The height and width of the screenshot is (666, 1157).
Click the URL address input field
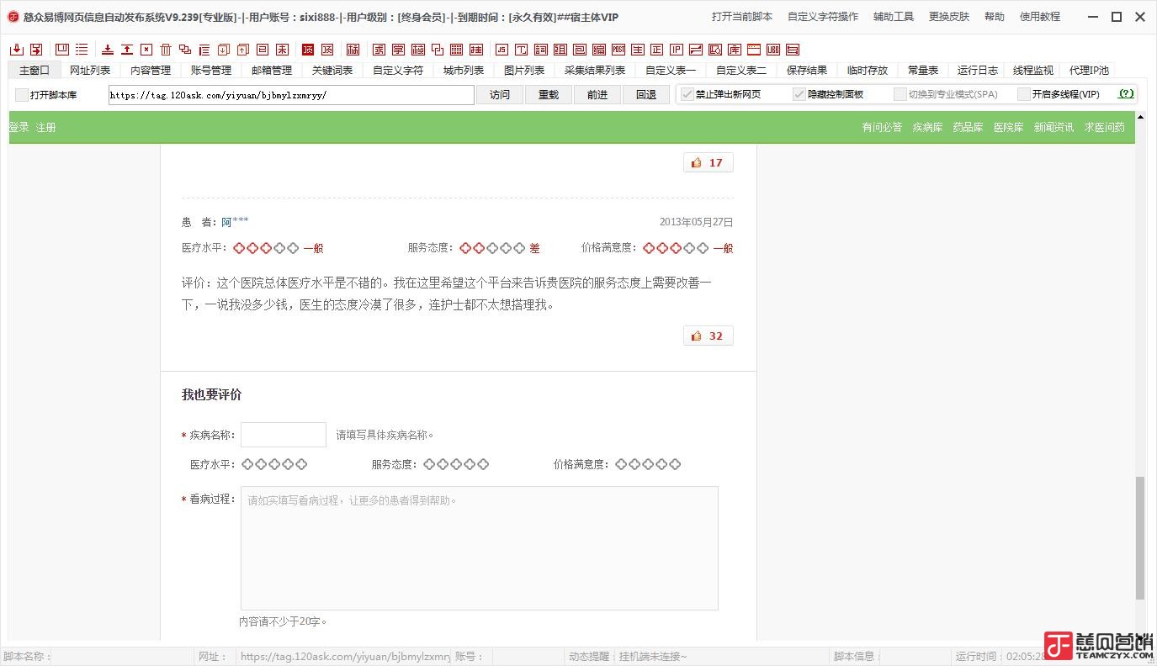[291, 95]
